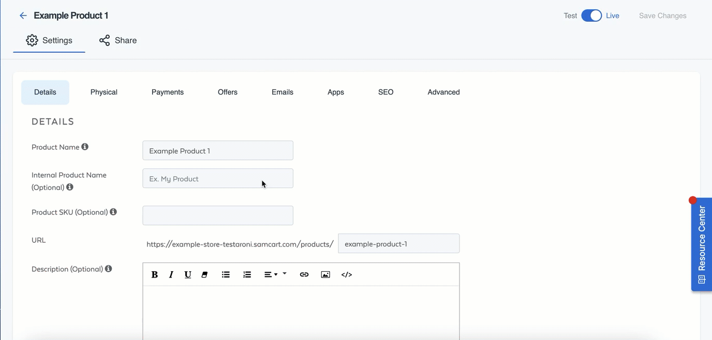The width and height of the screenshot is (712, 340).
Task: Switch the Test/Live toggle
Action: tap(591, 16)
